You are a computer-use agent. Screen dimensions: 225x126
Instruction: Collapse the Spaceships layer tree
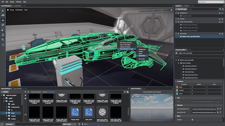[x=176, y=34]
